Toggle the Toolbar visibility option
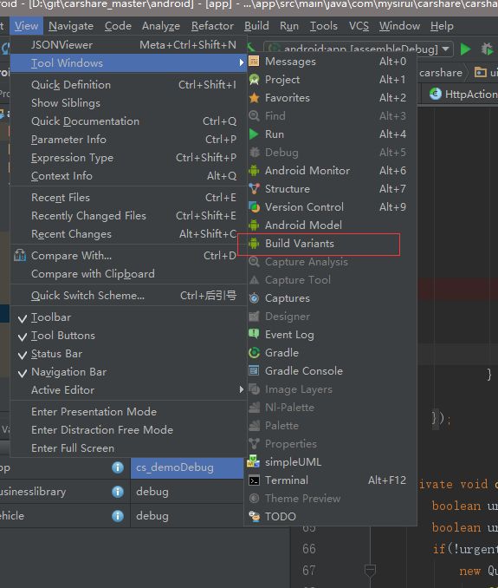498x588 pixels. pyautogui.click(x=128, y=317)
